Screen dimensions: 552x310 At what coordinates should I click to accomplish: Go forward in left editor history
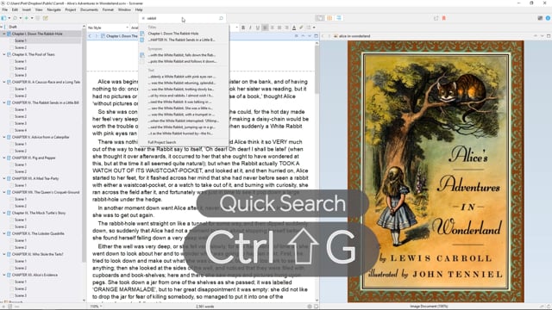click(96, 36)
